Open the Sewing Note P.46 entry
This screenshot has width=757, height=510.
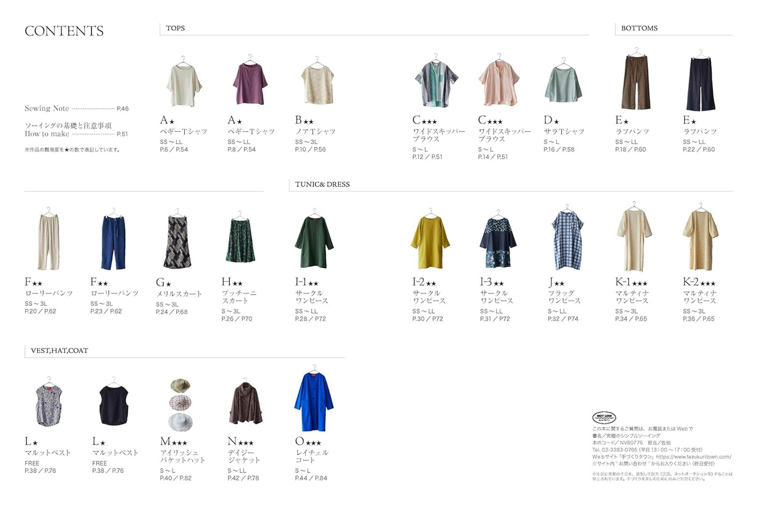click(x=76, y=108)
